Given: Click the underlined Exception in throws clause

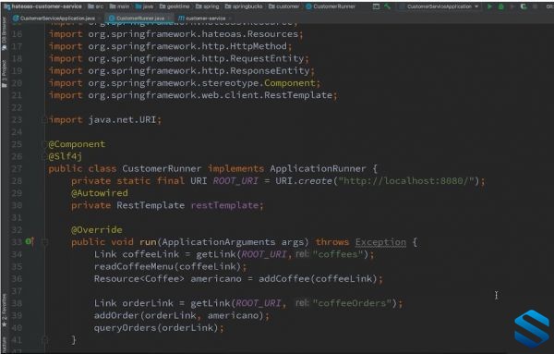Looking at the screenshot, I should pyautogui.click(x=380, y=242).
